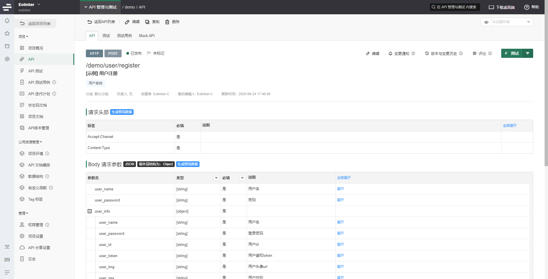Open the green test button dropdown arrow
This screenshot has height=279, width=548.
(527, 53)
